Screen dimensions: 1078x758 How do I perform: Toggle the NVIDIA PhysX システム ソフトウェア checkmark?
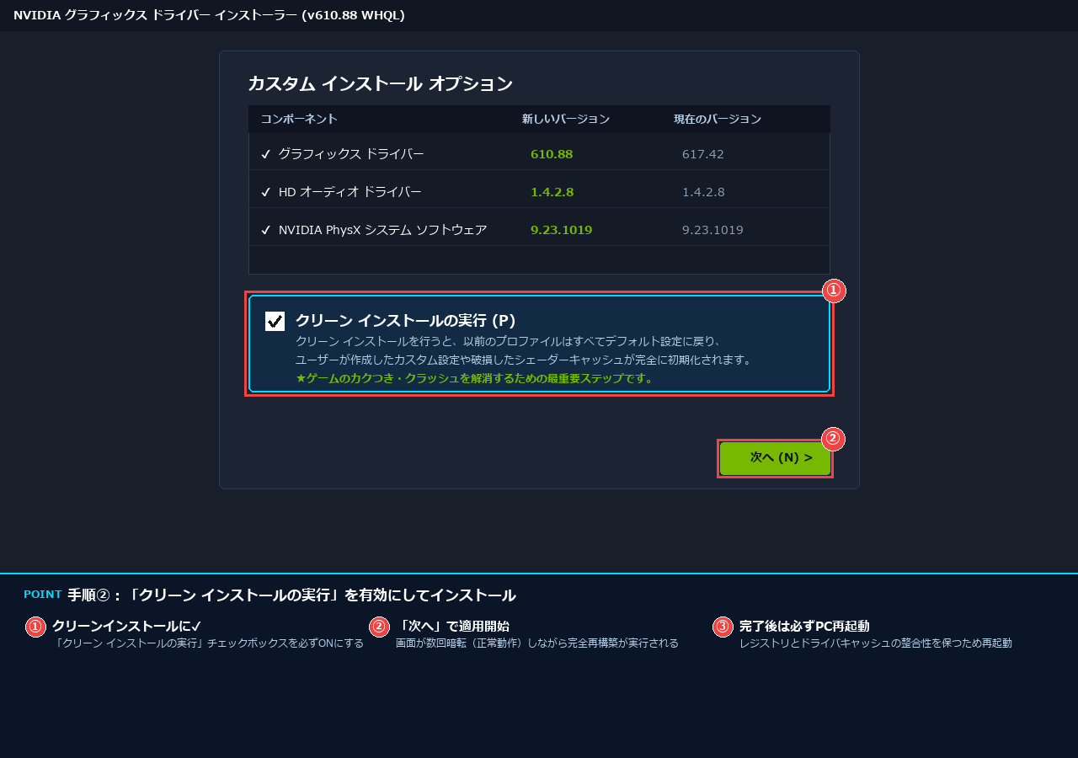265,230
